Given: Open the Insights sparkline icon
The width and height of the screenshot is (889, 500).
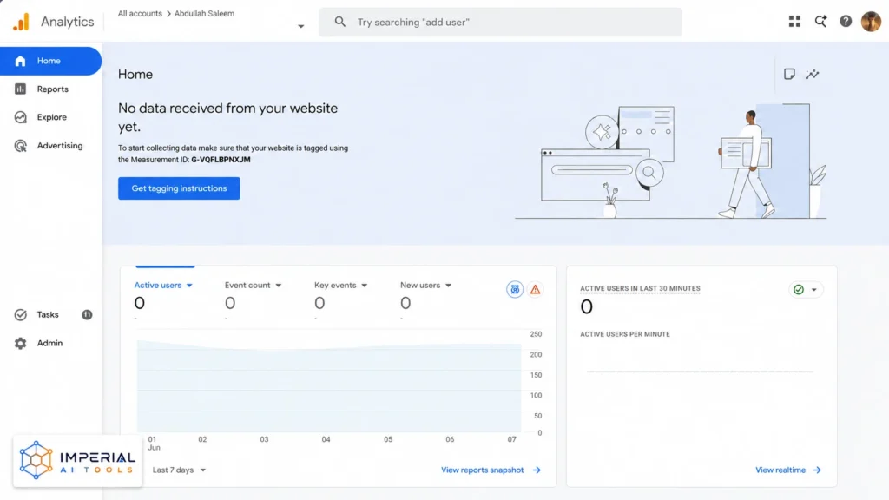Looking at the screenshot, I should tap(813, 75).
